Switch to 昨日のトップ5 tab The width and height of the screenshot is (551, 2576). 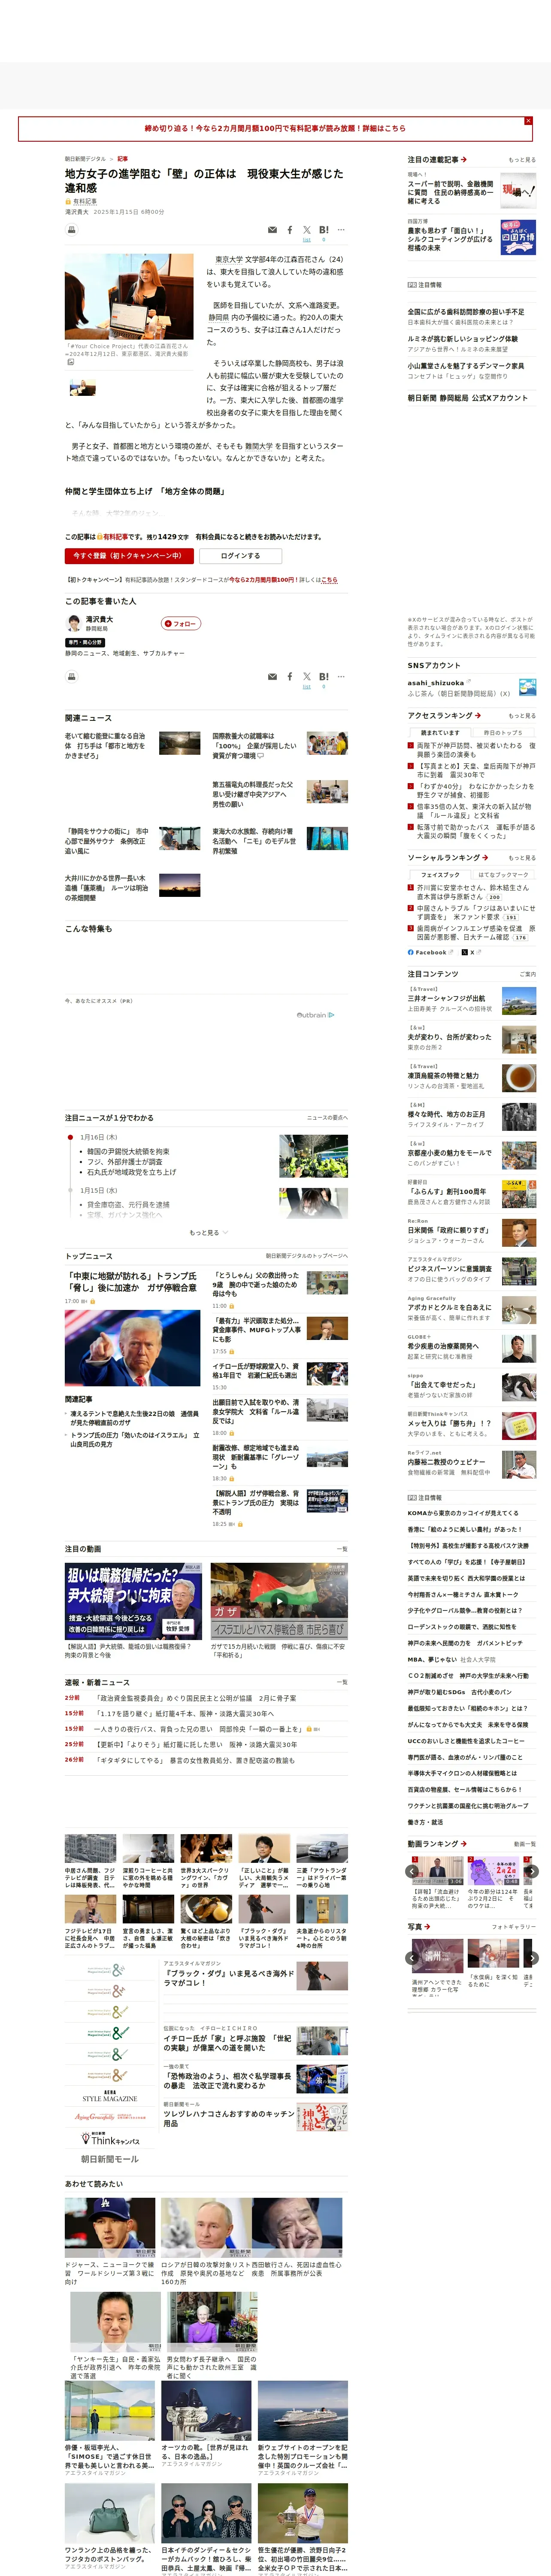(x=503, y=733)
